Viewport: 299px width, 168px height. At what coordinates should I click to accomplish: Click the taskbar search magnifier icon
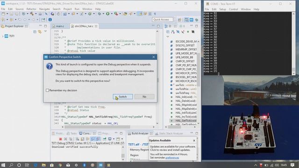click(11, 165)
